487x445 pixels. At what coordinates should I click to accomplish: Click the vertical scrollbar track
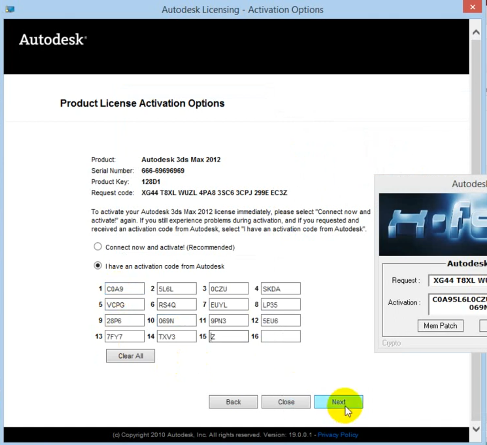[x=476, y=218]
